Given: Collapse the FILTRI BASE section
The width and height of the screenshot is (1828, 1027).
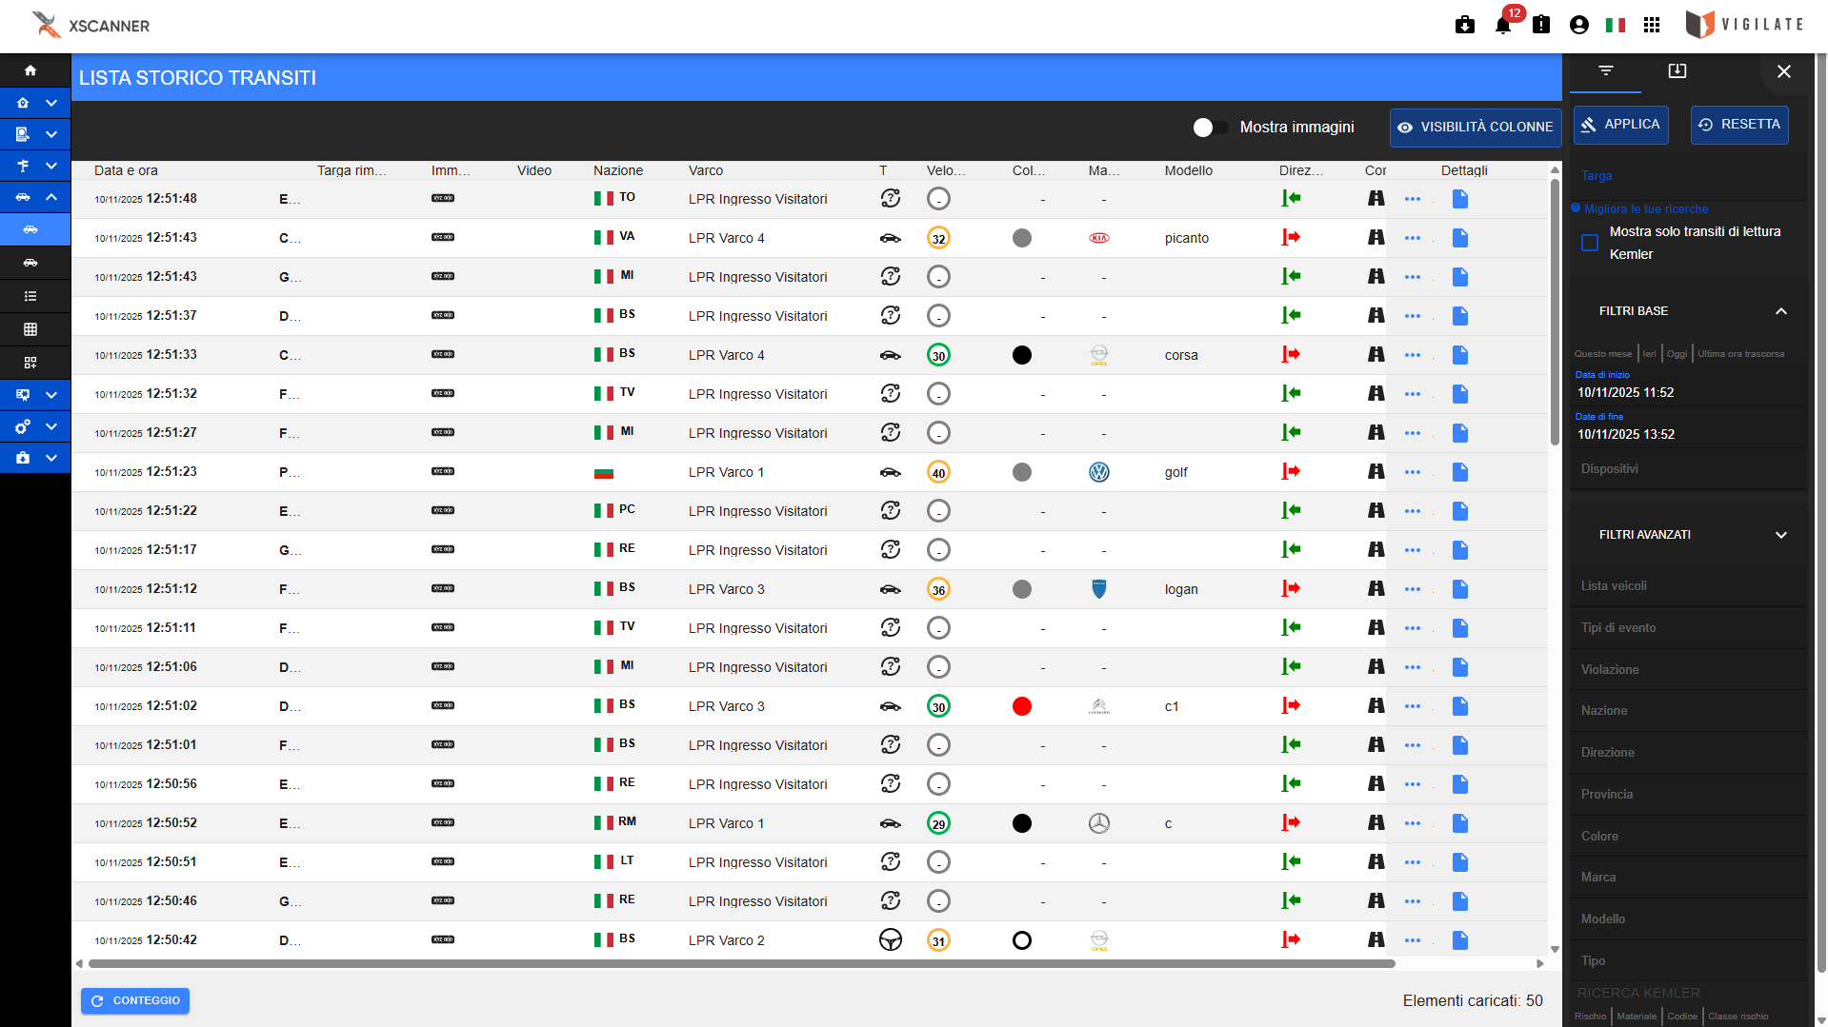Looking at the screenshot, I should click(1780, 311).
